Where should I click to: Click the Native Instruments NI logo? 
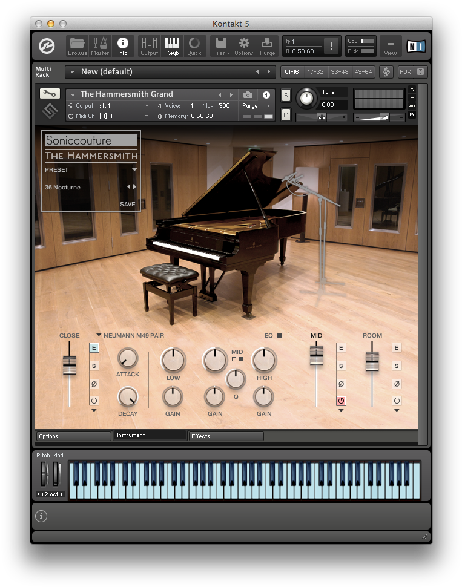[417, 47]
